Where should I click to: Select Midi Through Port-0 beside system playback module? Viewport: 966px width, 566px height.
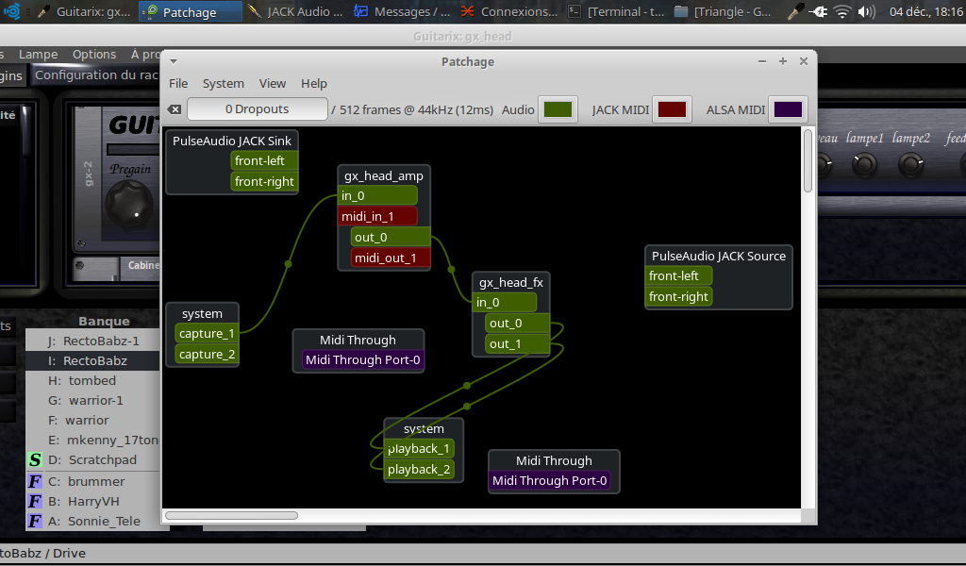point(550,481)
